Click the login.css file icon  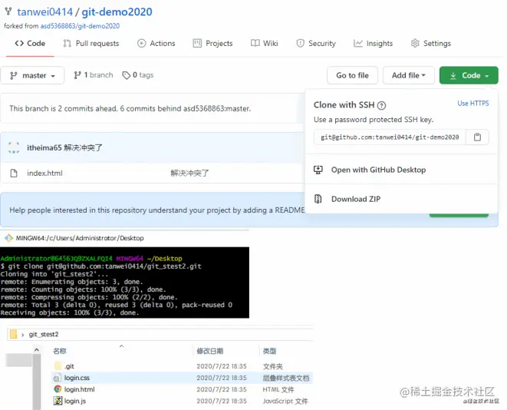point(58,378)
